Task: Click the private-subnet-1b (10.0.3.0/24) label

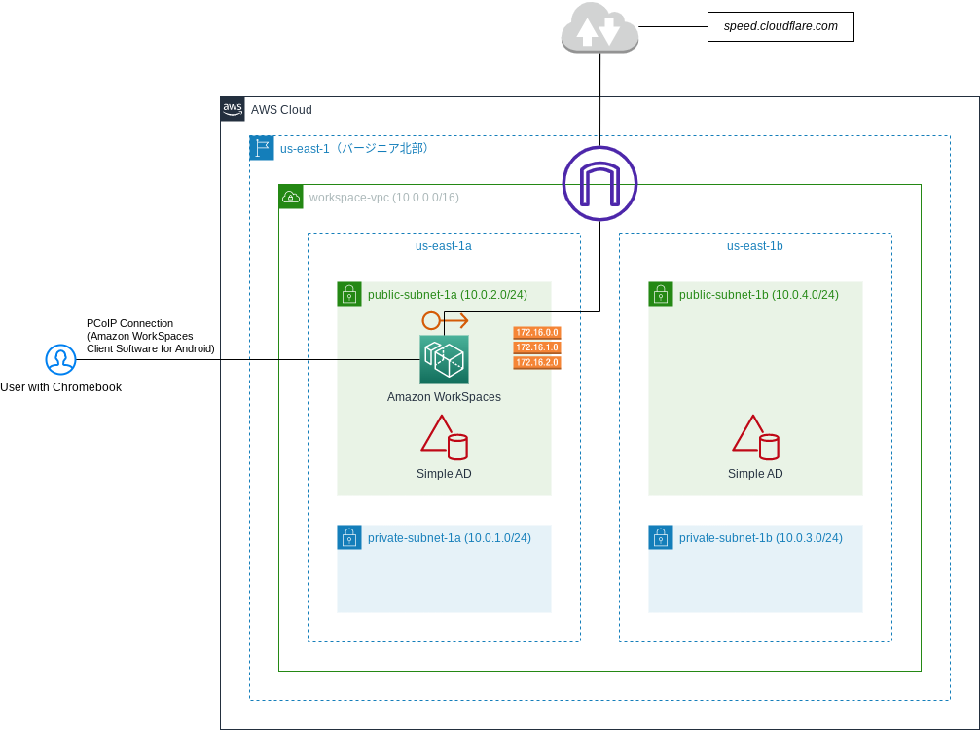Action: click(761, 538)
